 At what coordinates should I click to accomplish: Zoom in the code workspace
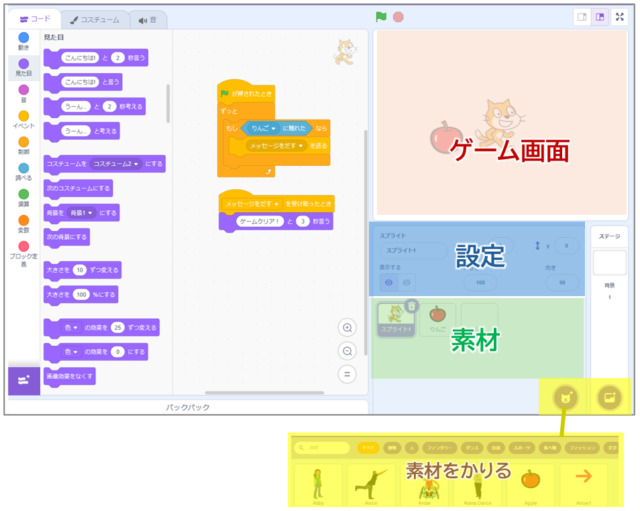coord(348,328)
